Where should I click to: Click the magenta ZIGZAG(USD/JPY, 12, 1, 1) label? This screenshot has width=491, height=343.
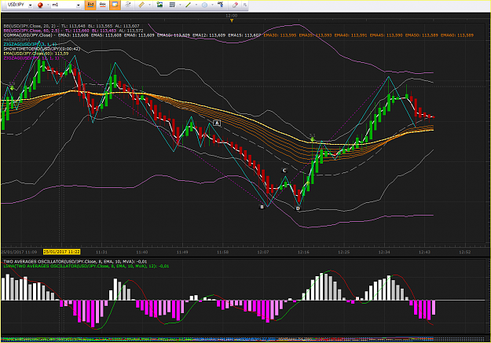31,58
